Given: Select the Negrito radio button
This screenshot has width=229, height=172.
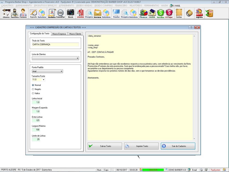Looking at the screenshot, I should 33,89.
